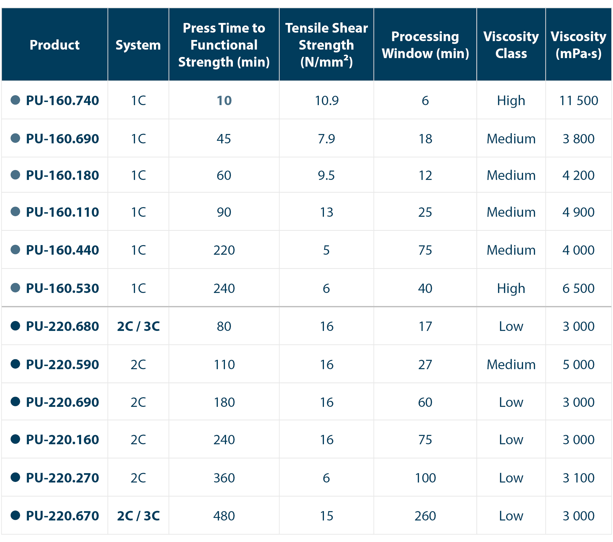Viewport: 613px width, 542px height.
Task: Click the bullet dot beside PU-160.740
Action: (15, 100)
